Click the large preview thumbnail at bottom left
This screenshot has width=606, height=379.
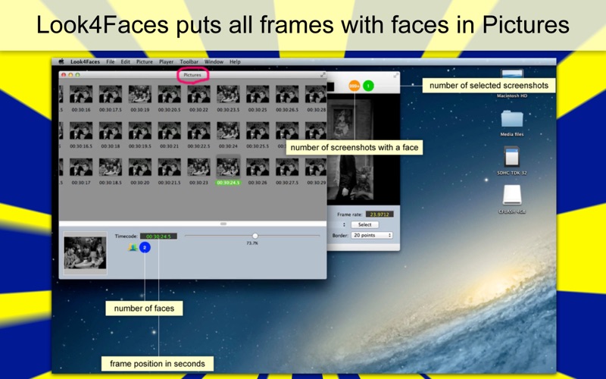coord(85,253)
